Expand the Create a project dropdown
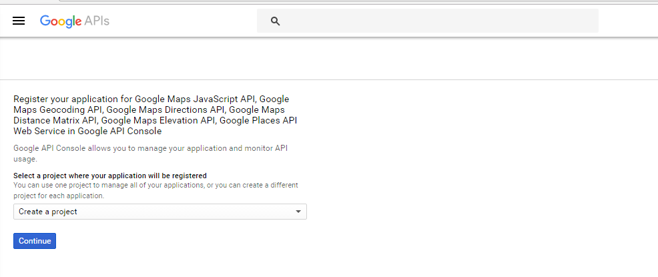The image size is (658, 277). coord(160,212)
